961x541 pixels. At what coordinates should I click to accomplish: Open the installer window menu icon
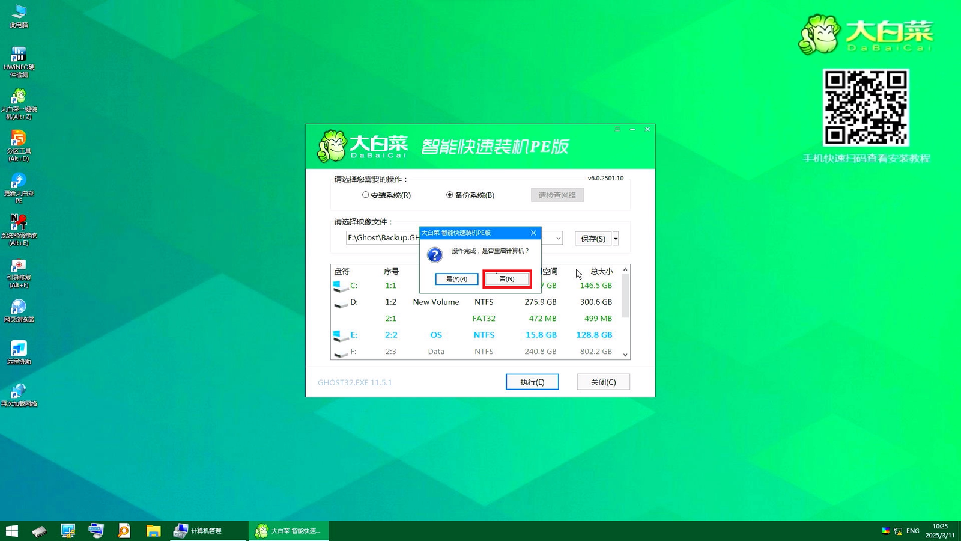coord(617,129)
